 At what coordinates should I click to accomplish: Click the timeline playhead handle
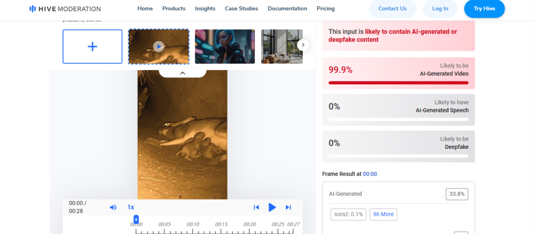coord(136,219)
